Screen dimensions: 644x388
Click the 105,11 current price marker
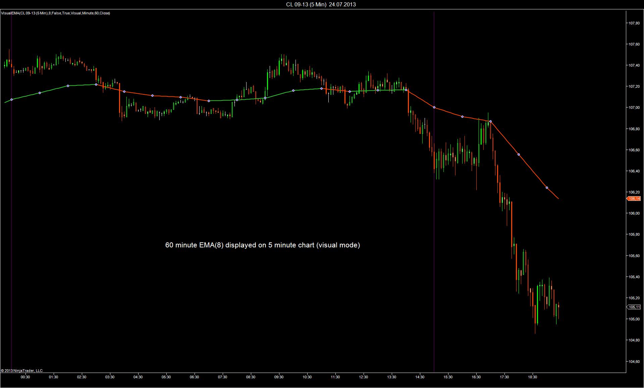click(634, 307)
